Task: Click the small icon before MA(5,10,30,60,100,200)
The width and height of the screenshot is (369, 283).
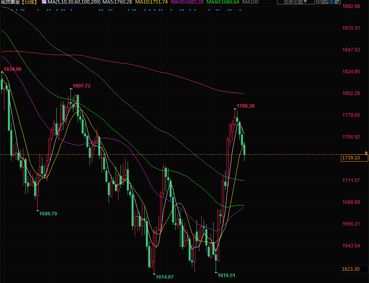Action: click(x=44, y=2)
